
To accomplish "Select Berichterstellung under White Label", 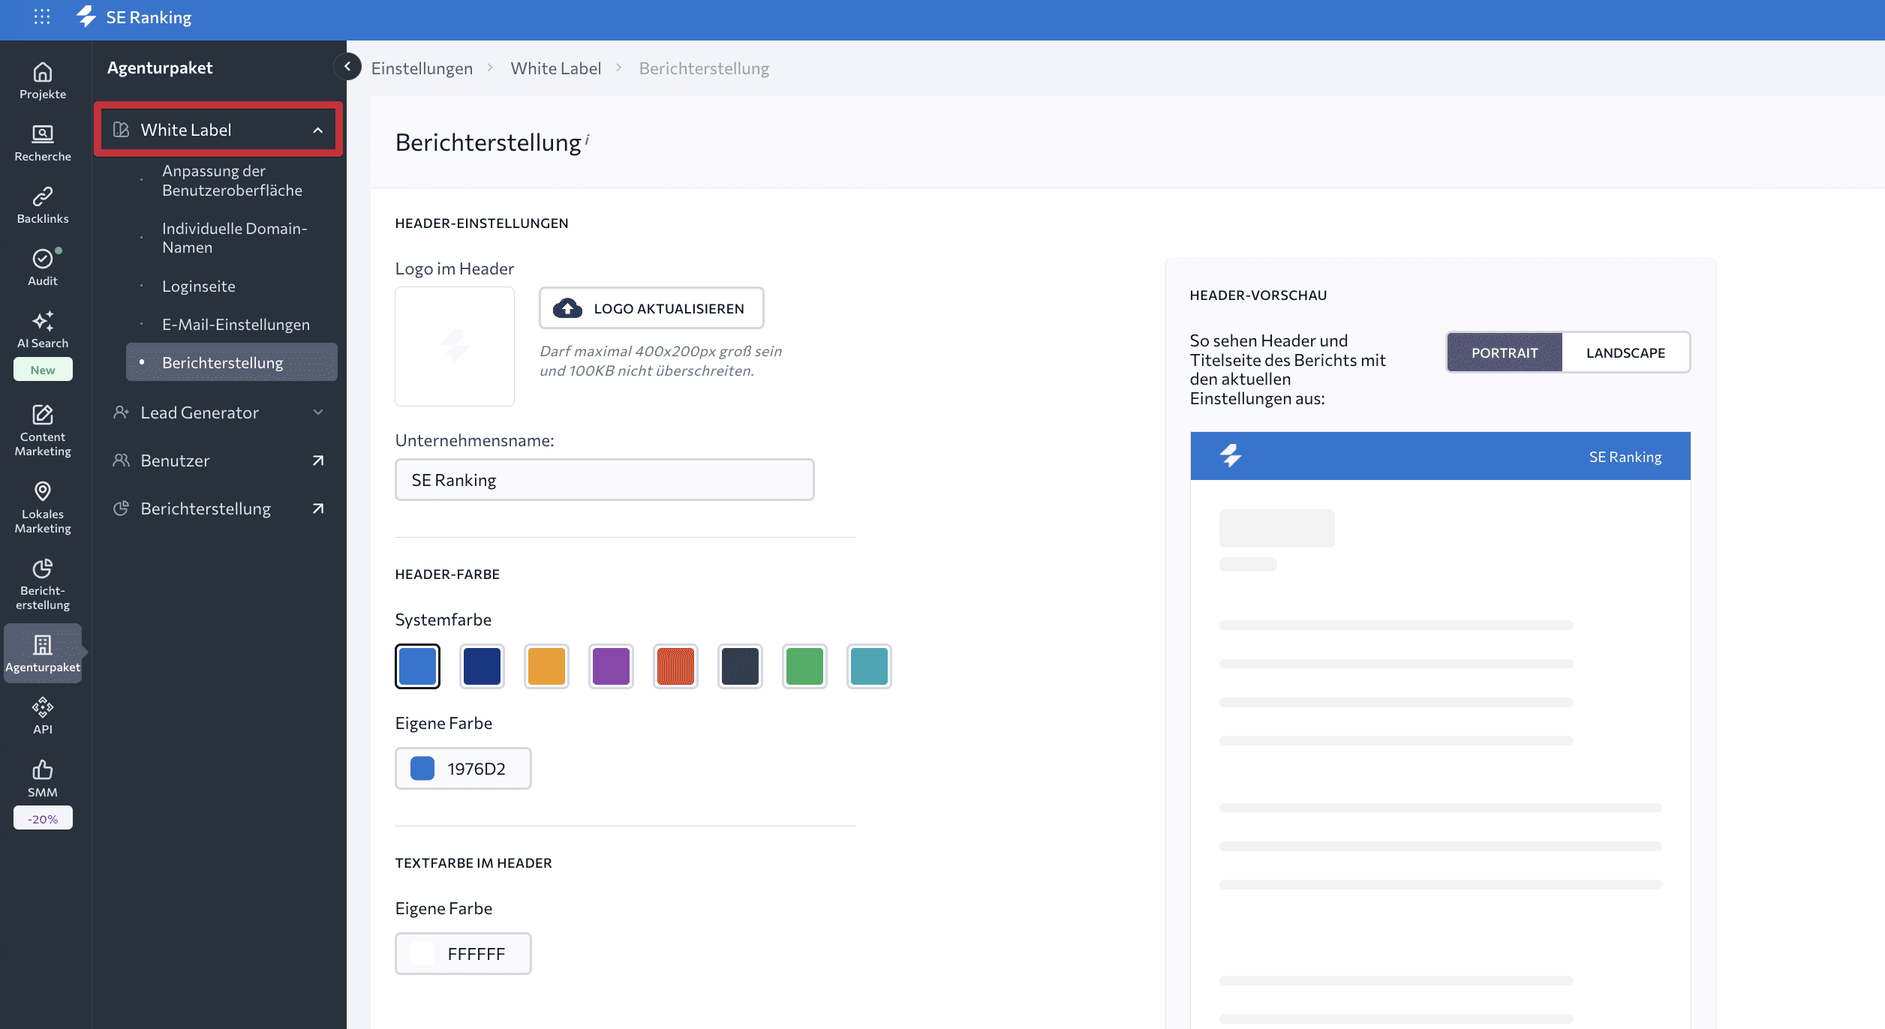I will pyautogui.click(x=232, y=362).
